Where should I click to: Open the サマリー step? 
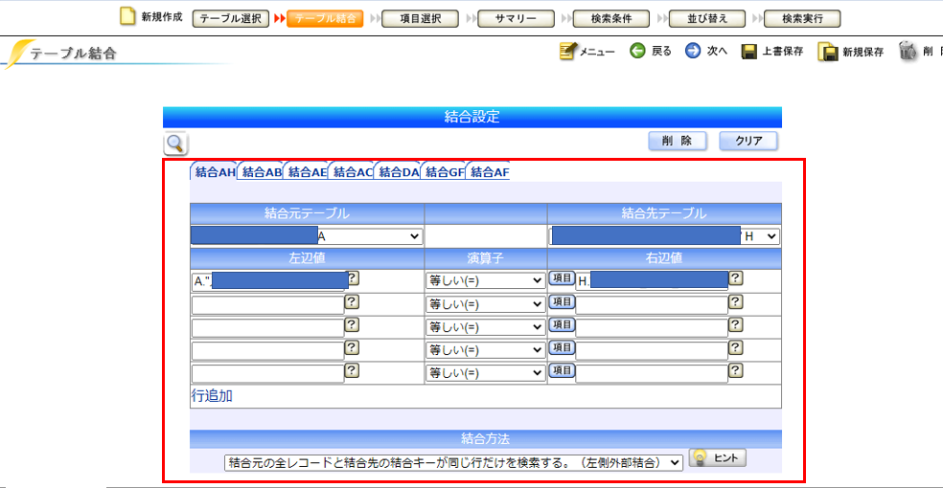[x=516, y=18]
